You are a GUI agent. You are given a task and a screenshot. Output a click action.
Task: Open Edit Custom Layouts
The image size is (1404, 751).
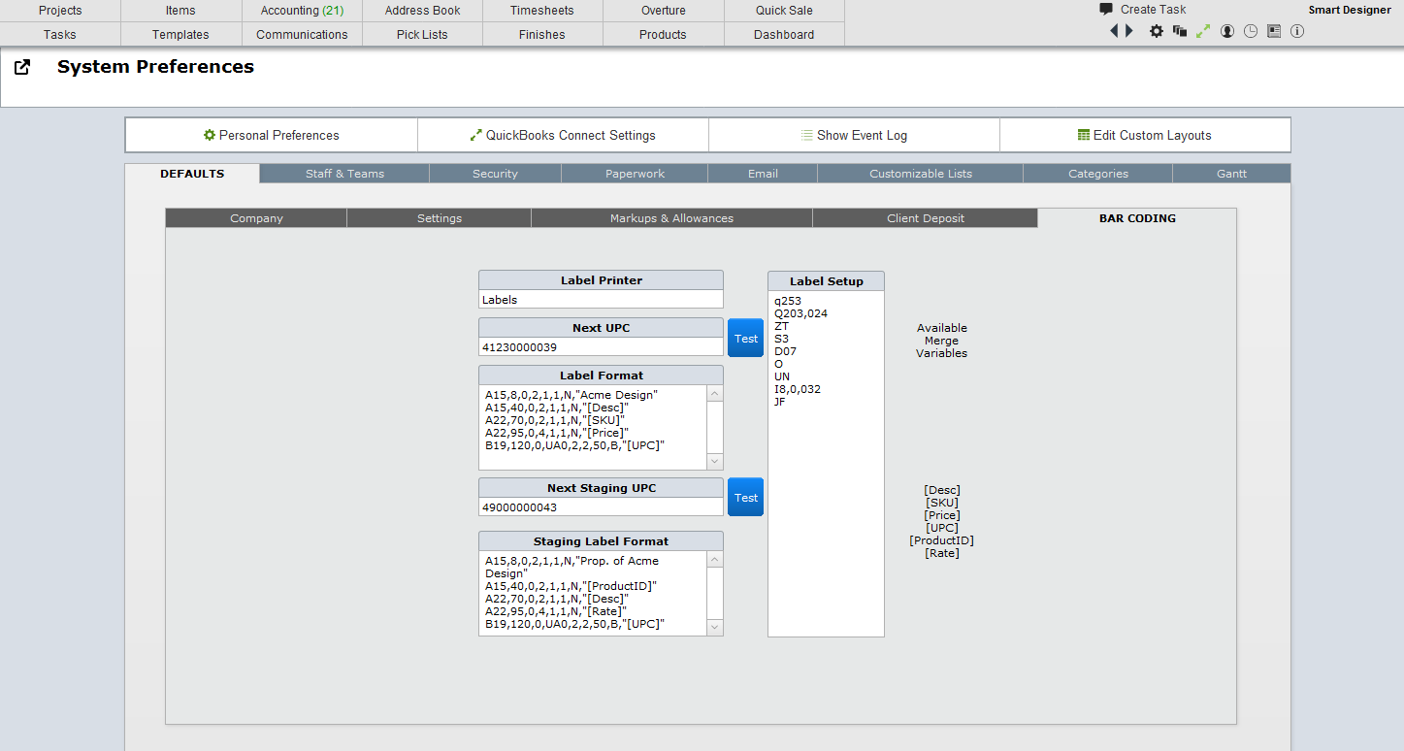(1145, 135)
